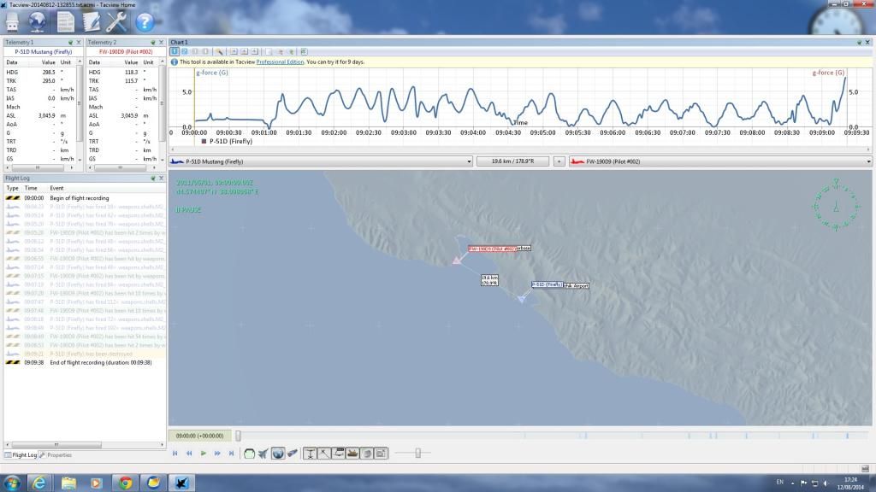Click the cockpit view icon in bottom toolbar
Image resolution: width=876 pixels, height=492 pixels.
(x=250, y=453)
